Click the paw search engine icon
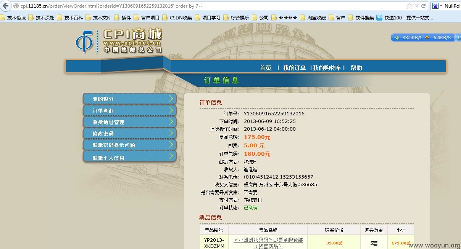The height and width of the screenshot is (249, 461). 435,6
